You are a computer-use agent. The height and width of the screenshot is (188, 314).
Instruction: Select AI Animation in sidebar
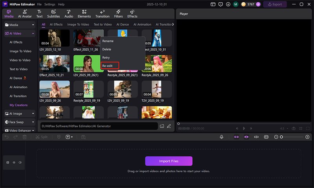[18, 87]
